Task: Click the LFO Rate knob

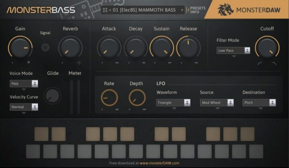Action: click(x=109, y=98)
